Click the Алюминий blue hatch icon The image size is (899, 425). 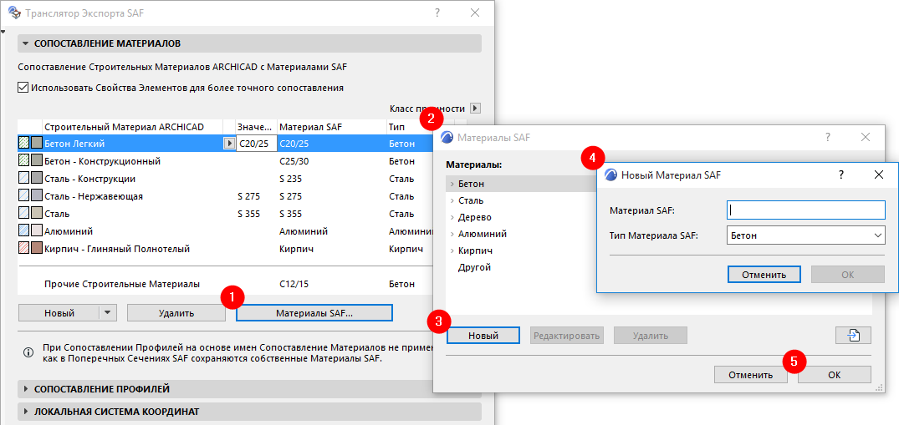click(x=24, y=231)
